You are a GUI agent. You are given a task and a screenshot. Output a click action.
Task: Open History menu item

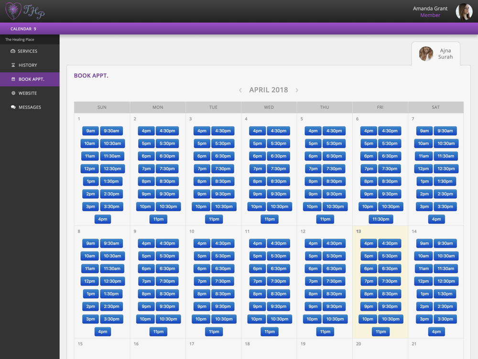pos(30,65)
